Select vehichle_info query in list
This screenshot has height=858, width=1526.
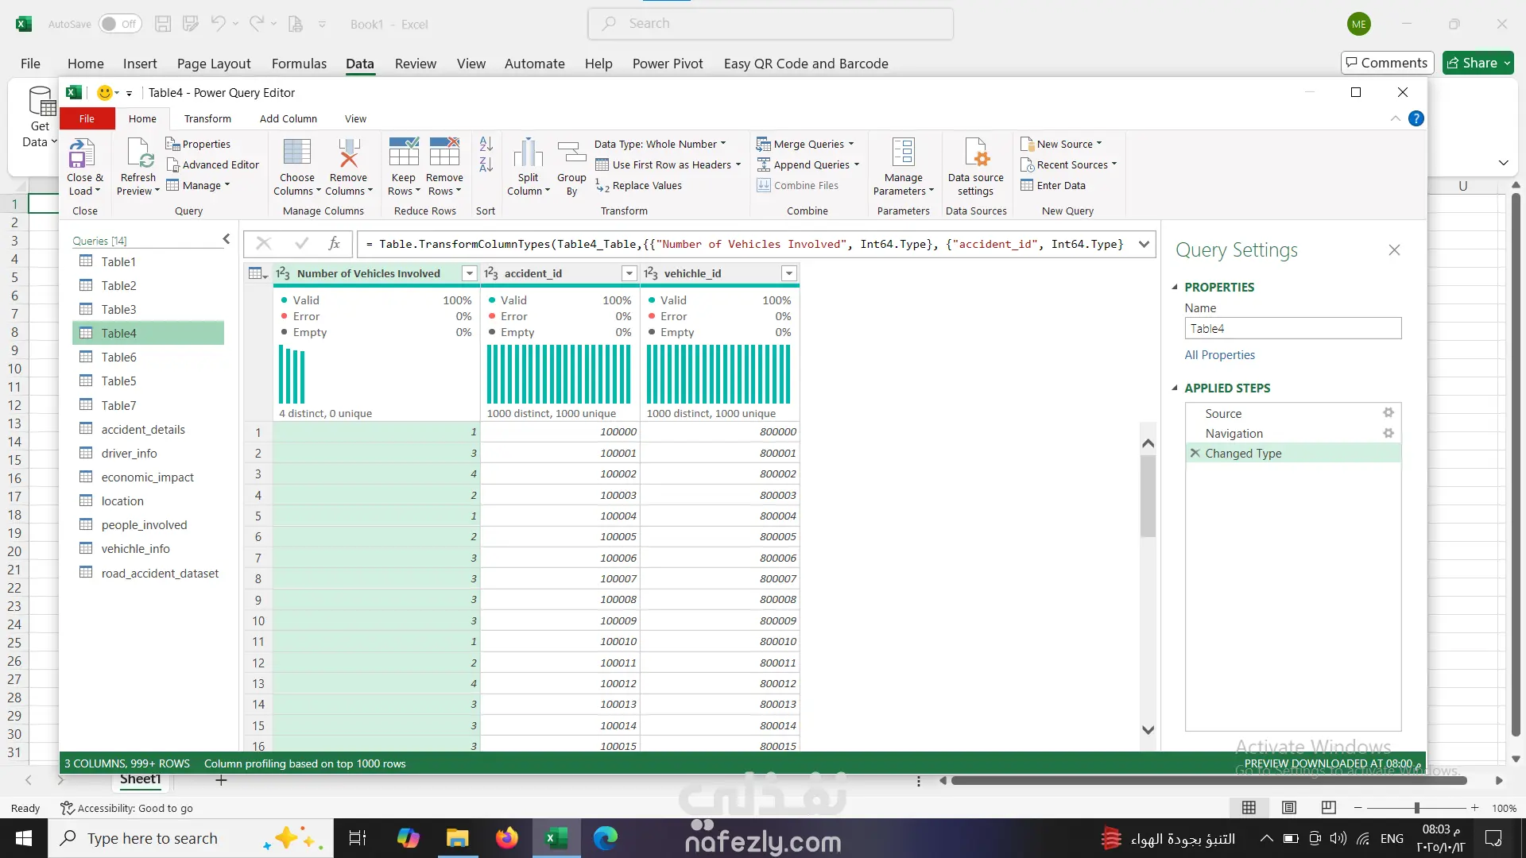(x=135, y=549)
